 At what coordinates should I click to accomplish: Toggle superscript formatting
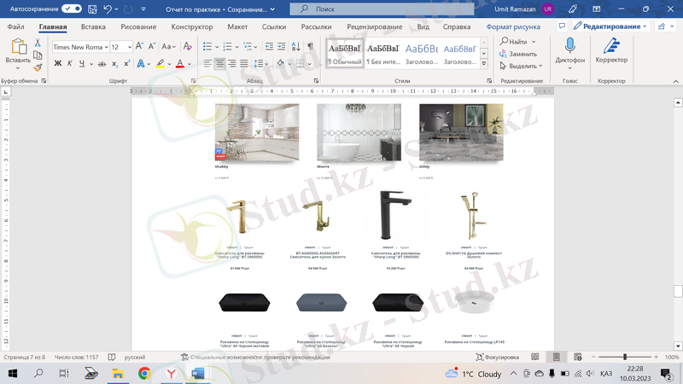coord(126,63)
